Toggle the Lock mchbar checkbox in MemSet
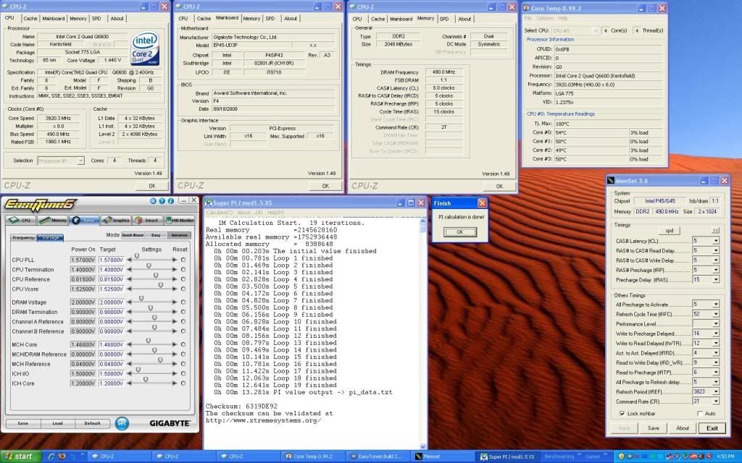The height and width of the screenshot is (463, 742). pos(622,413)
